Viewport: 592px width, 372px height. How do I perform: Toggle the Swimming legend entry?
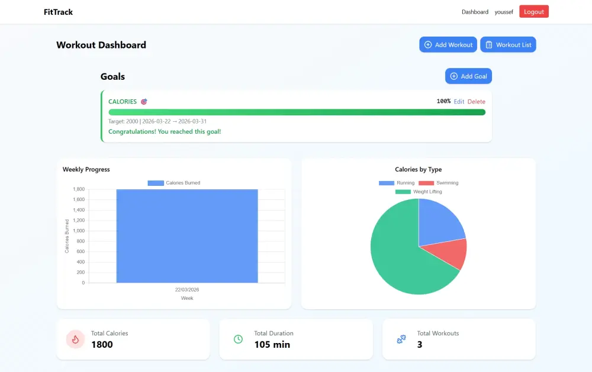pos(441,183)
